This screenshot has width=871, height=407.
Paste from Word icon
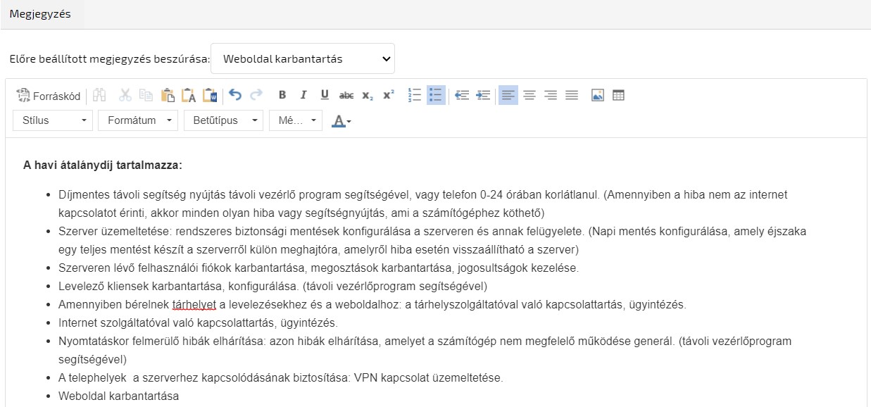point(210,96)
